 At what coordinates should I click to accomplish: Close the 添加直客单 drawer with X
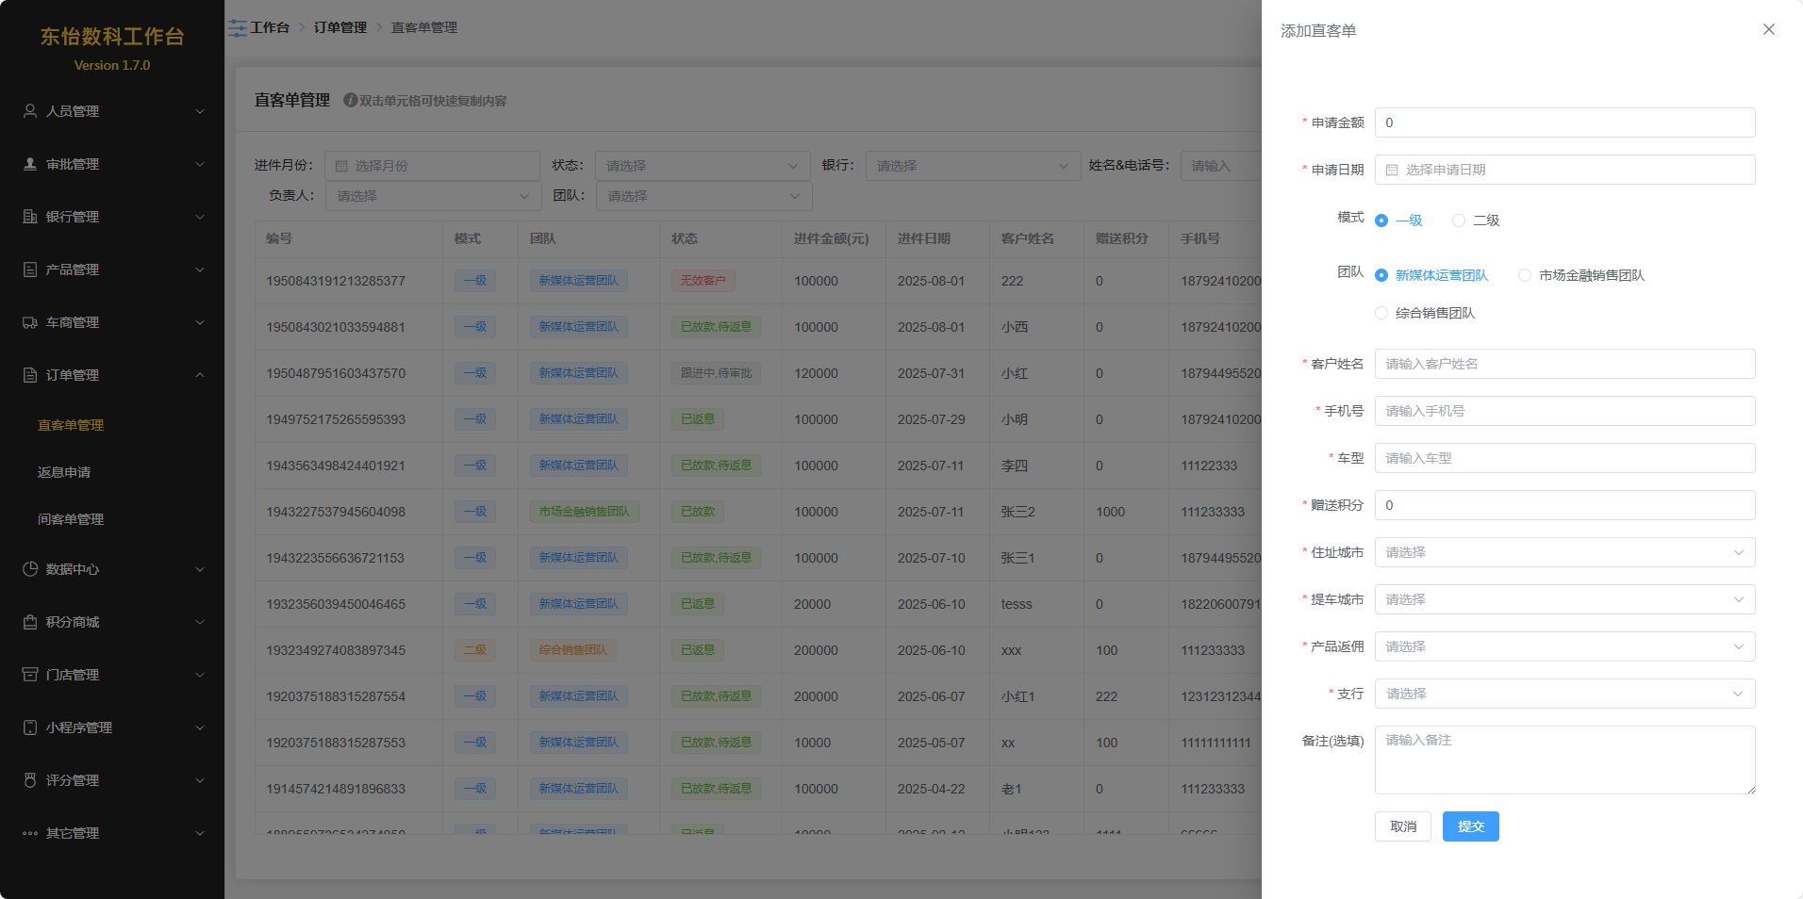tap(1768, 29)
